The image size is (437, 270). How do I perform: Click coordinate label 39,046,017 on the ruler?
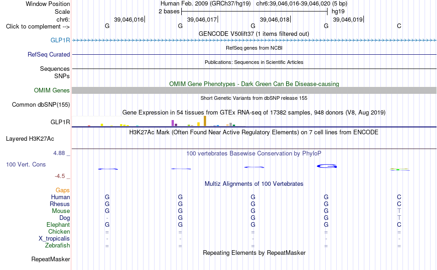click(x=202, y=19)
